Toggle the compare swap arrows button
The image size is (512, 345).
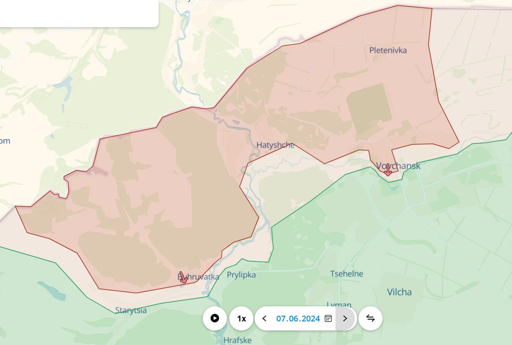(370, 319)
